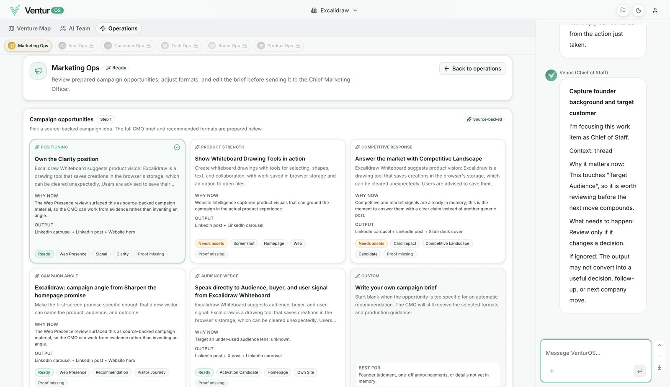Select the Operations tab

[x=119, y=28]
